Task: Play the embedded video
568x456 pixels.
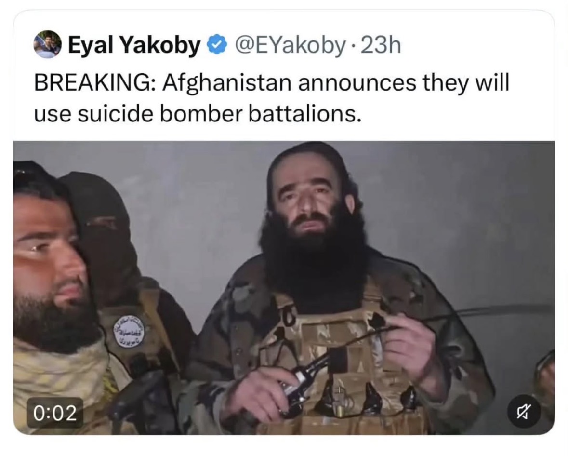Action: pyautogui.click(x=284, y=288)
